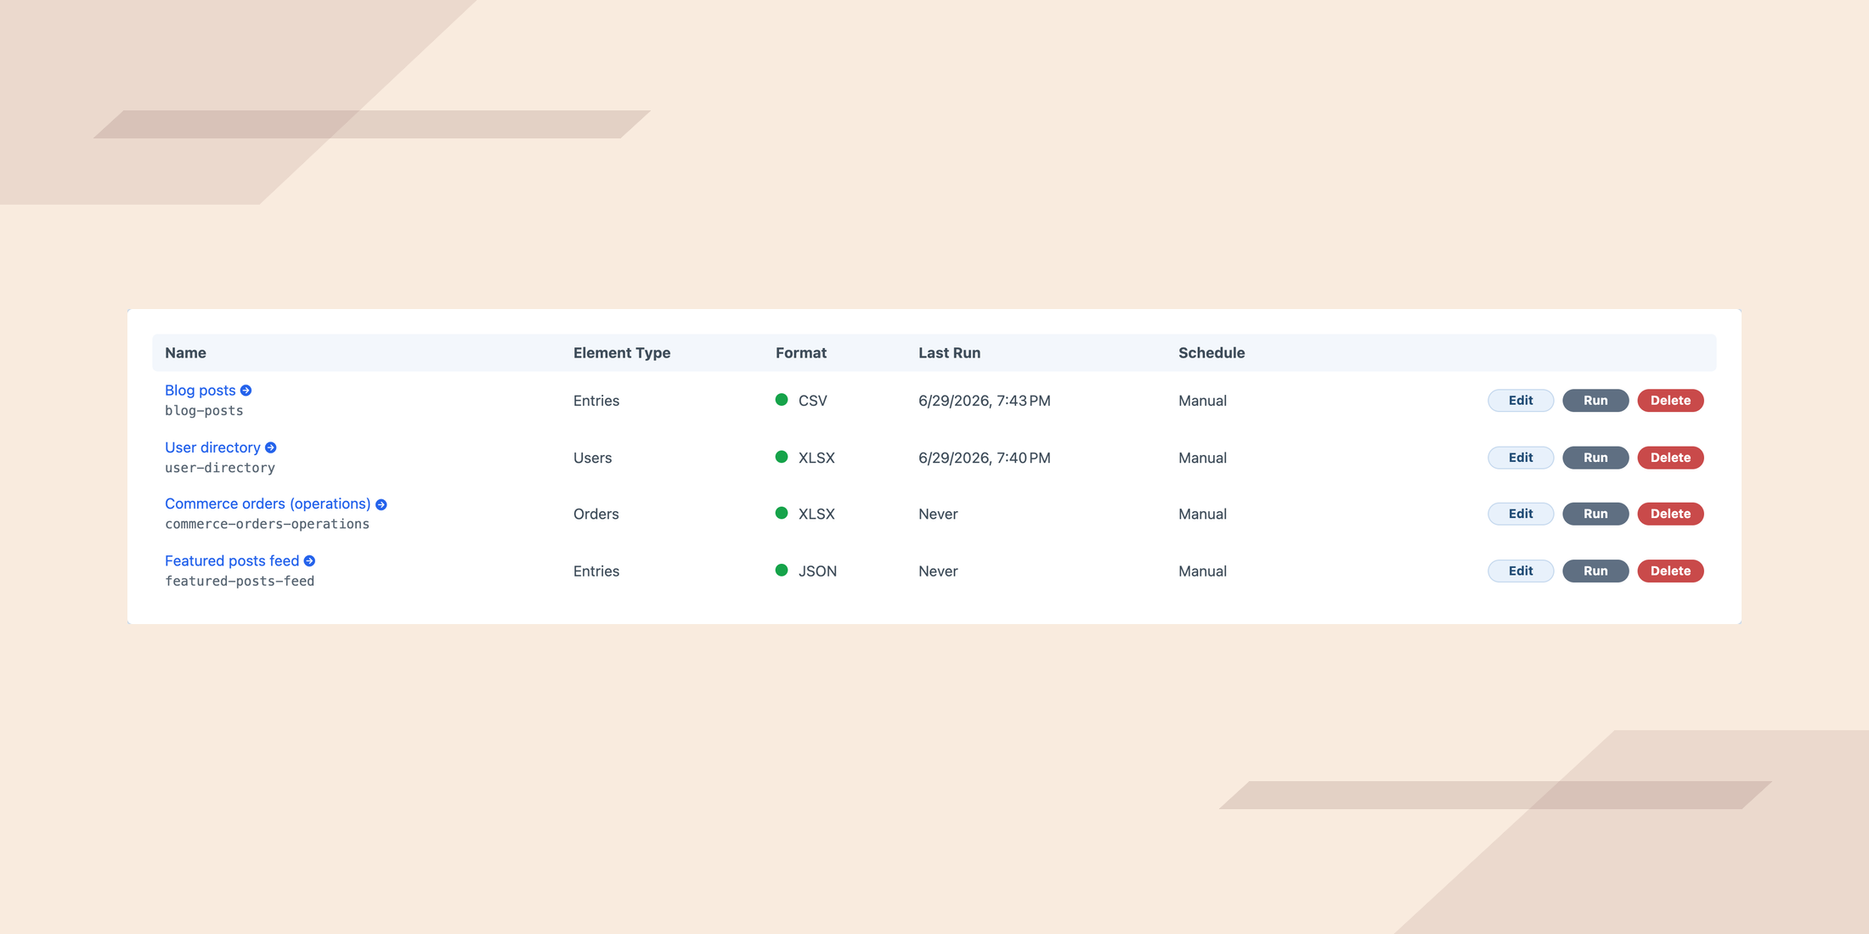1869x934 pixels.
Task: Click the 6/29/2026, 7:43 PM last run value
Action: pos(985,401)
